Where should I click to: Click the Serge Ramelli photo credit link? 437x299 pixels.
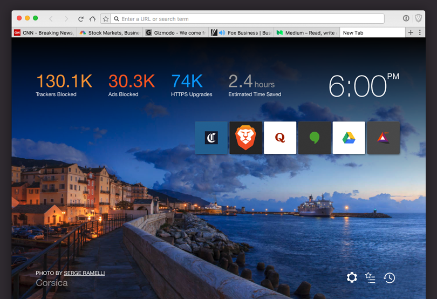click(x=84, y=273)
